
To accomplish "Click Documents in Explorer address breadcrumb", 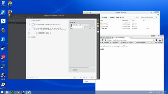I will [x=104, y=17].
